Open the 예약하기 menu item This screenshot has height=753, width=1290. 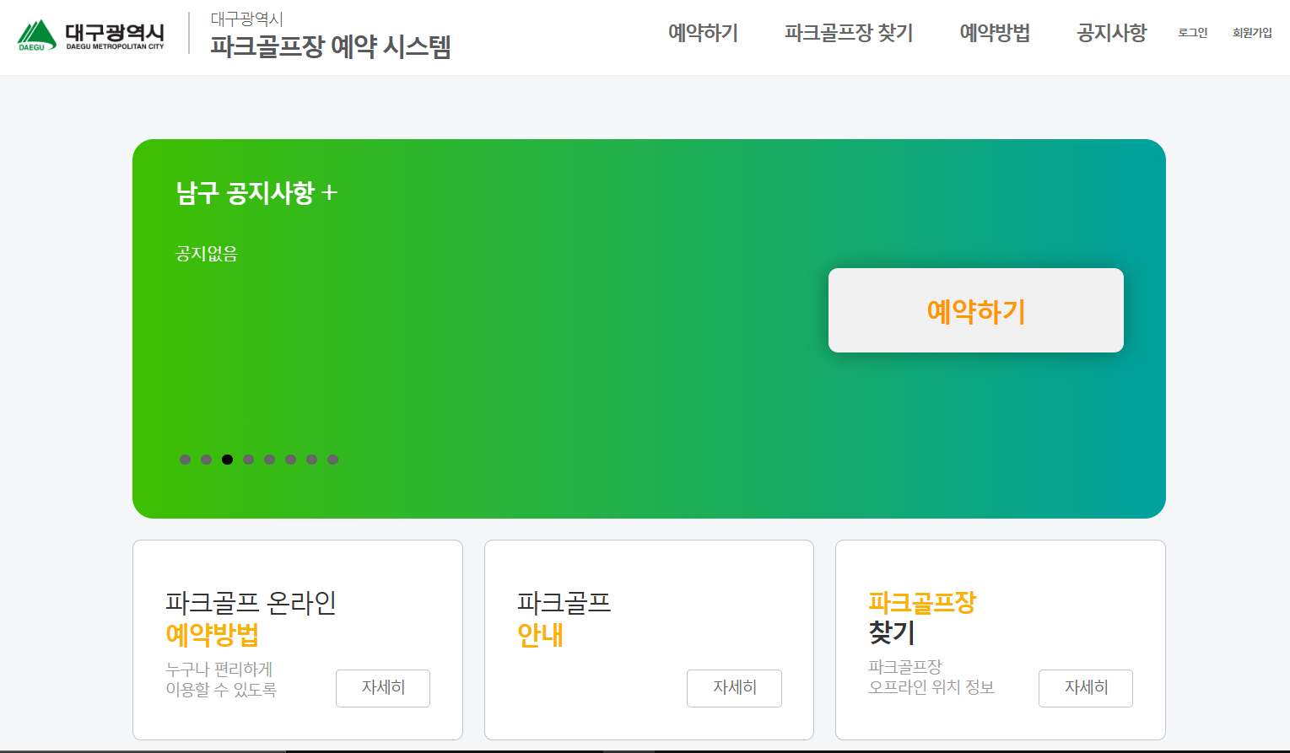click(x=703, y=34)
